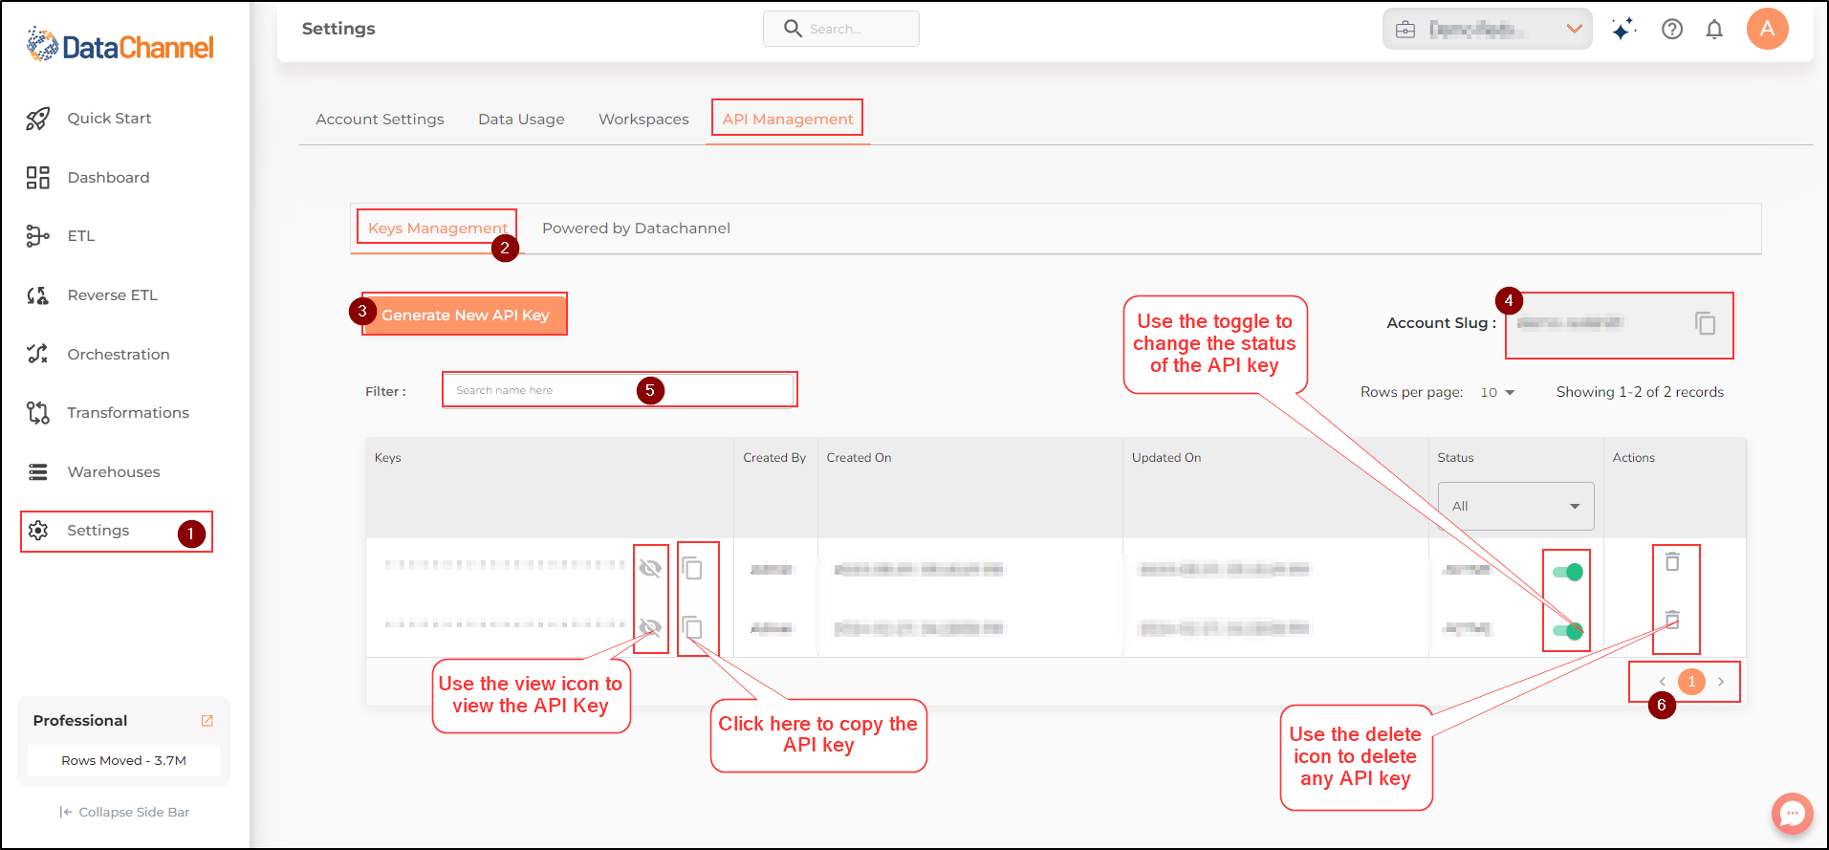The image size is (1829, 850).
Task: Copy the Account Slug
Action: pyautogui.click(x=1705, y=323)
